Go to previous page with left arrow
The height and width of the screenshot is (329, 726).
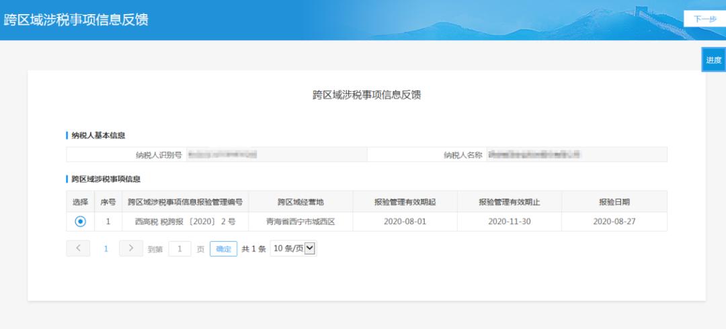point(78,248)
